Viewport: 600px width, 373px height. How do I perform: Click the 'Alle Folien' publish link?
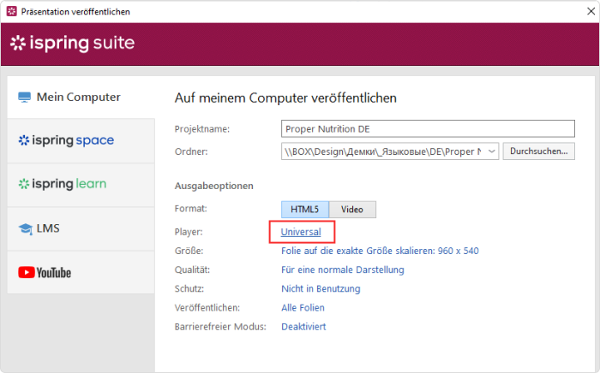[303, 308]
